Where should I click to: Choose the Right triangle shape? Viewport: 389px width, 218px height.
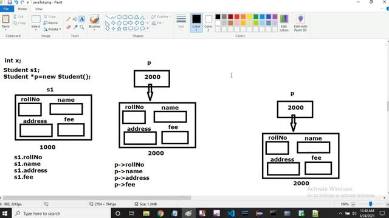pyautogui.click(x=108, y=23)
